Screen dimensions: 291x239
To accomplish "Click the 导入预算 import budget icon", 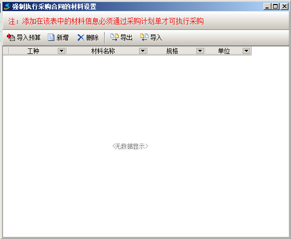I will click(x=11, y=37).
